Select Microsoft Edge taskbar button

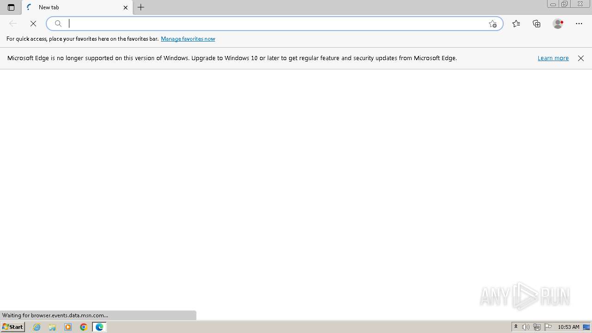click(99, 327)
